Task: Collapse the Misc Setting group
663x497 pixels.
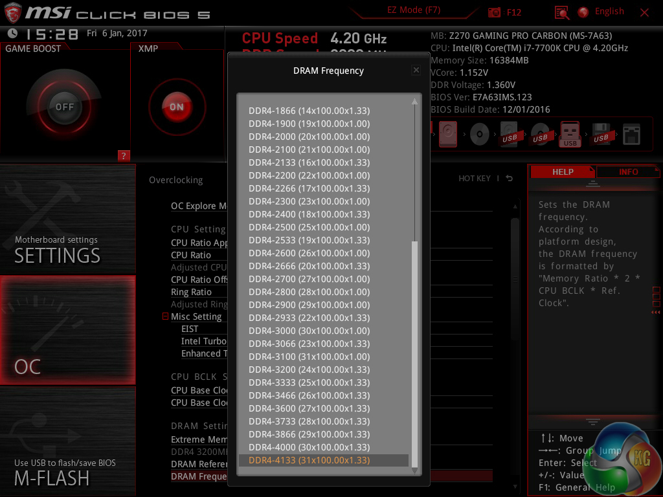Action: (166, 316)
